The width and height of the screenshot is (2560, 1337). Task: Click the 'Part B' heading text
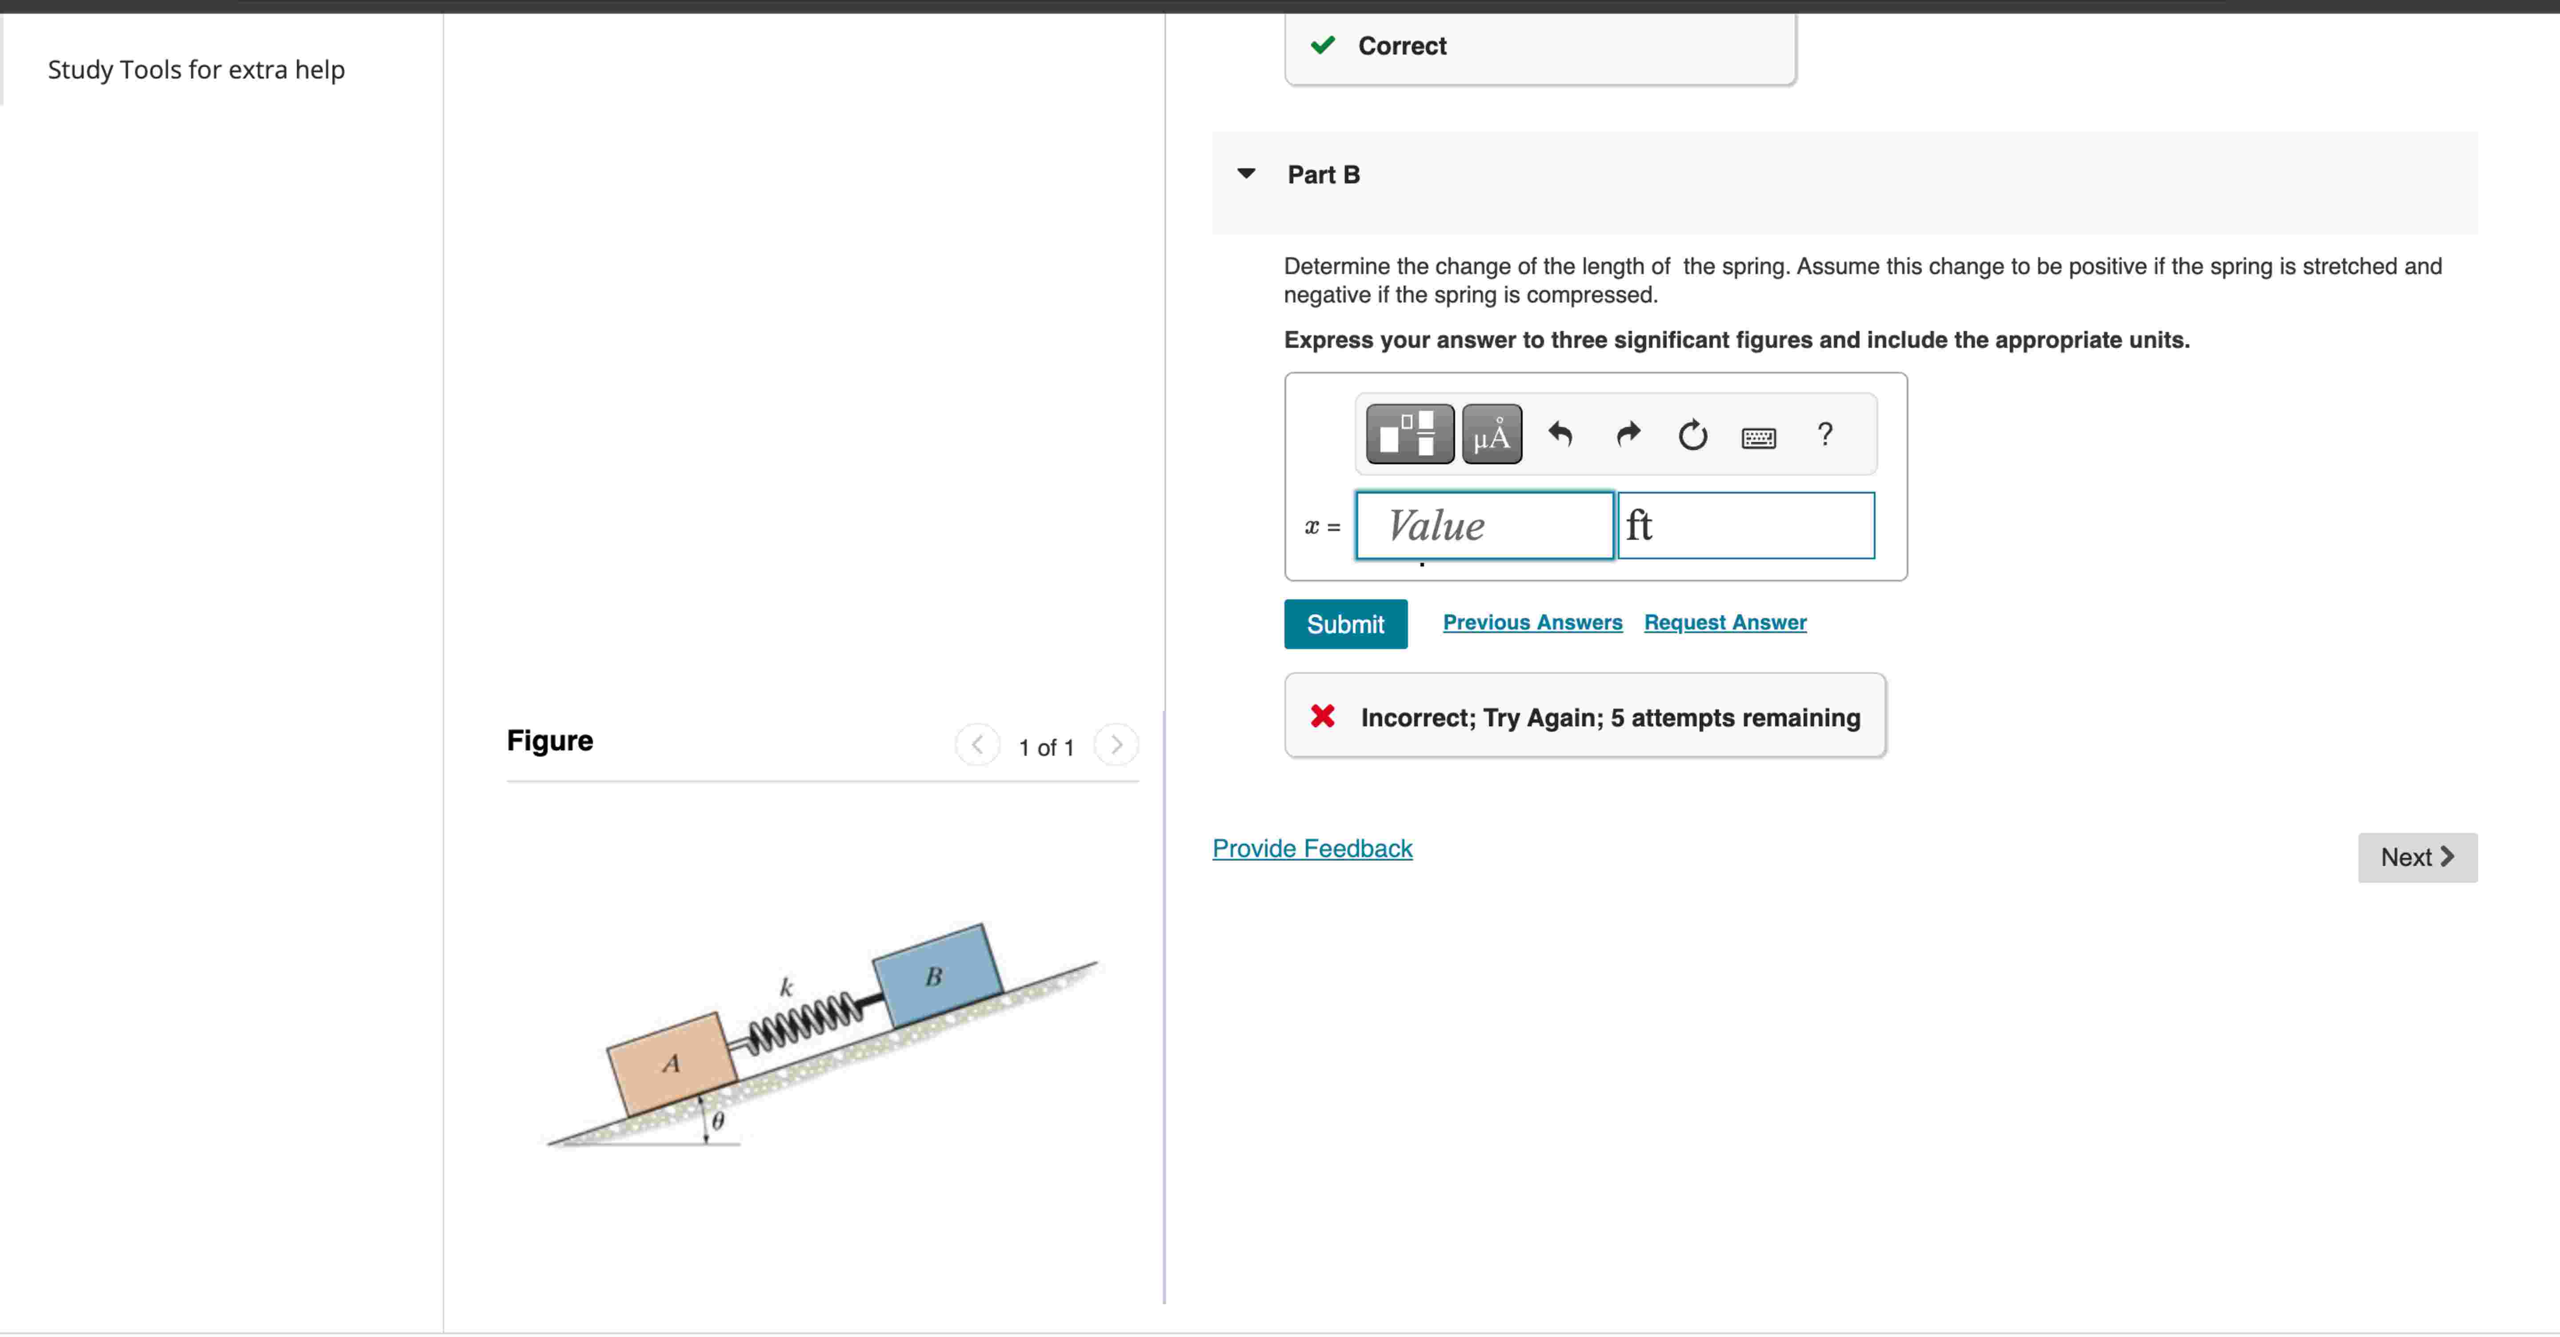click(1324, 175)
